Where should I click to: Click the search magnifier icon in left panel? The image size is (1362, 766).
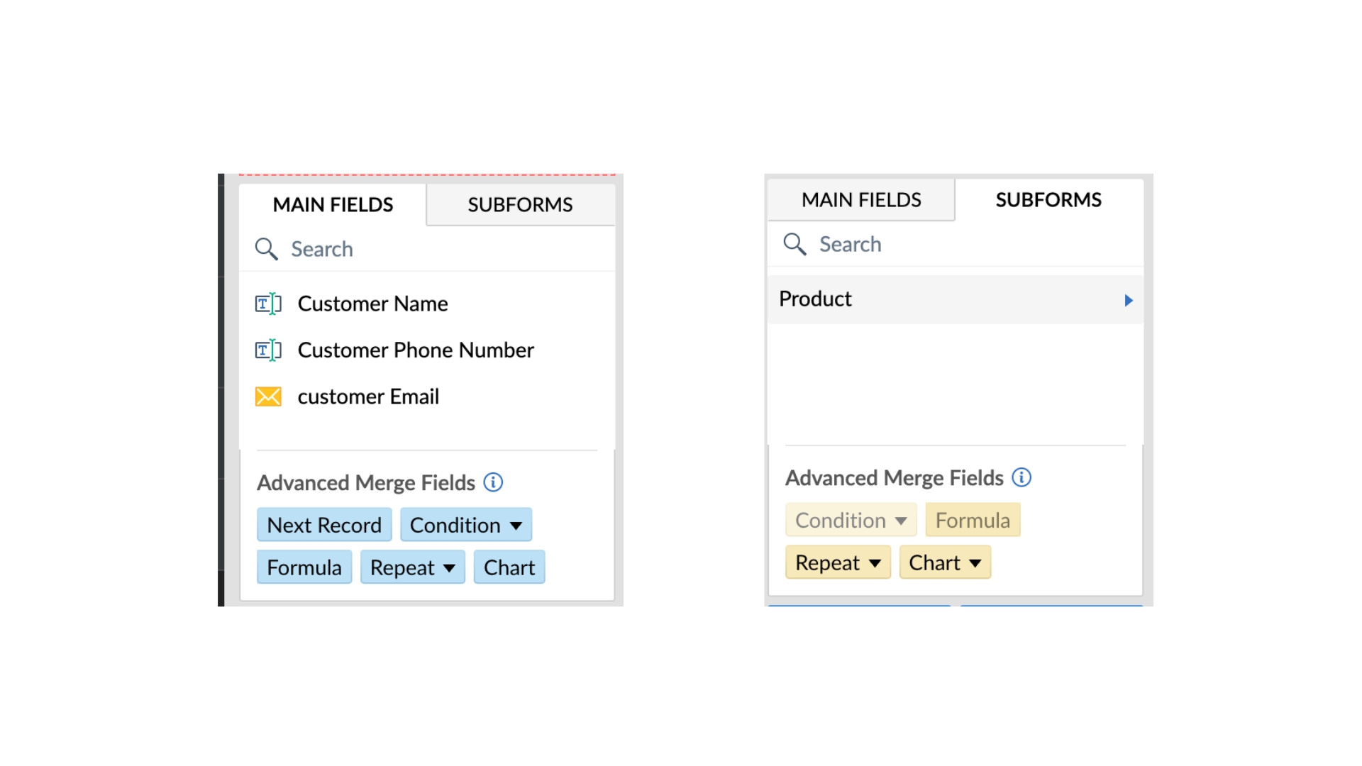tap(267, 249)
